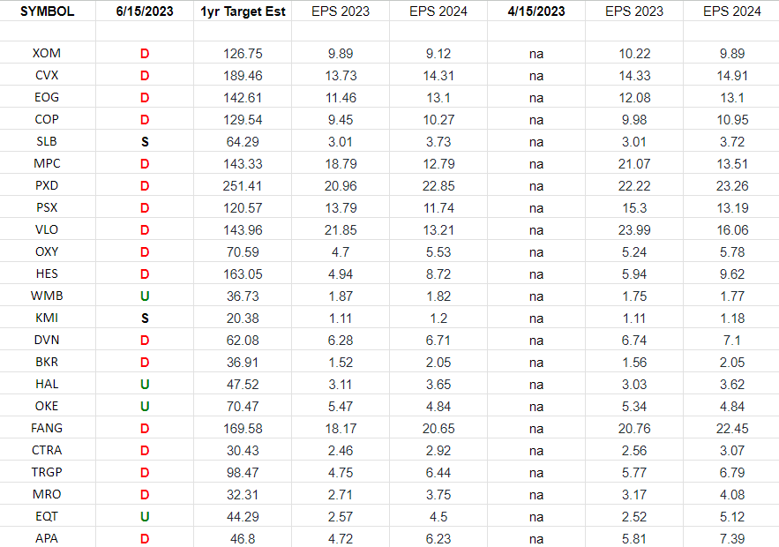779x547 pixels.
Task: Click the value 10.22 in XOM row
Action: pos(634,54)
